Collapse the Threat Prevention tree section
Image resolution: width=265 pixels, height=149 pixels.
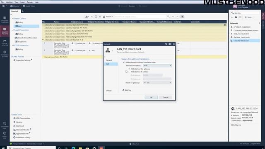12,30
